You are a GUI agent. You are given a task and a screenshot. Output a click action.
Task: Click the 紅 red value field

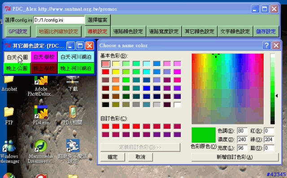[269, 131]
